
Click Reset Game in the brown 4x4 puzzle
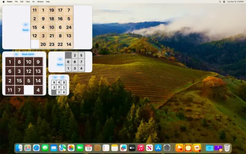click(x=28, y=54)
